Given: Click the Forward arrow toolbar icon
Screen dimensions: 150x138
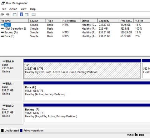Looking at the screenshot, I should point(7,14).
